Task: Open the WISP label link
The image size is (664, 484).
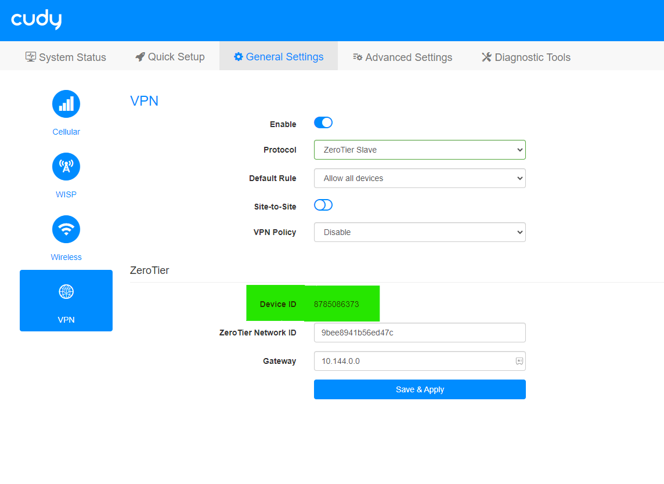Action: coord(66,194)
